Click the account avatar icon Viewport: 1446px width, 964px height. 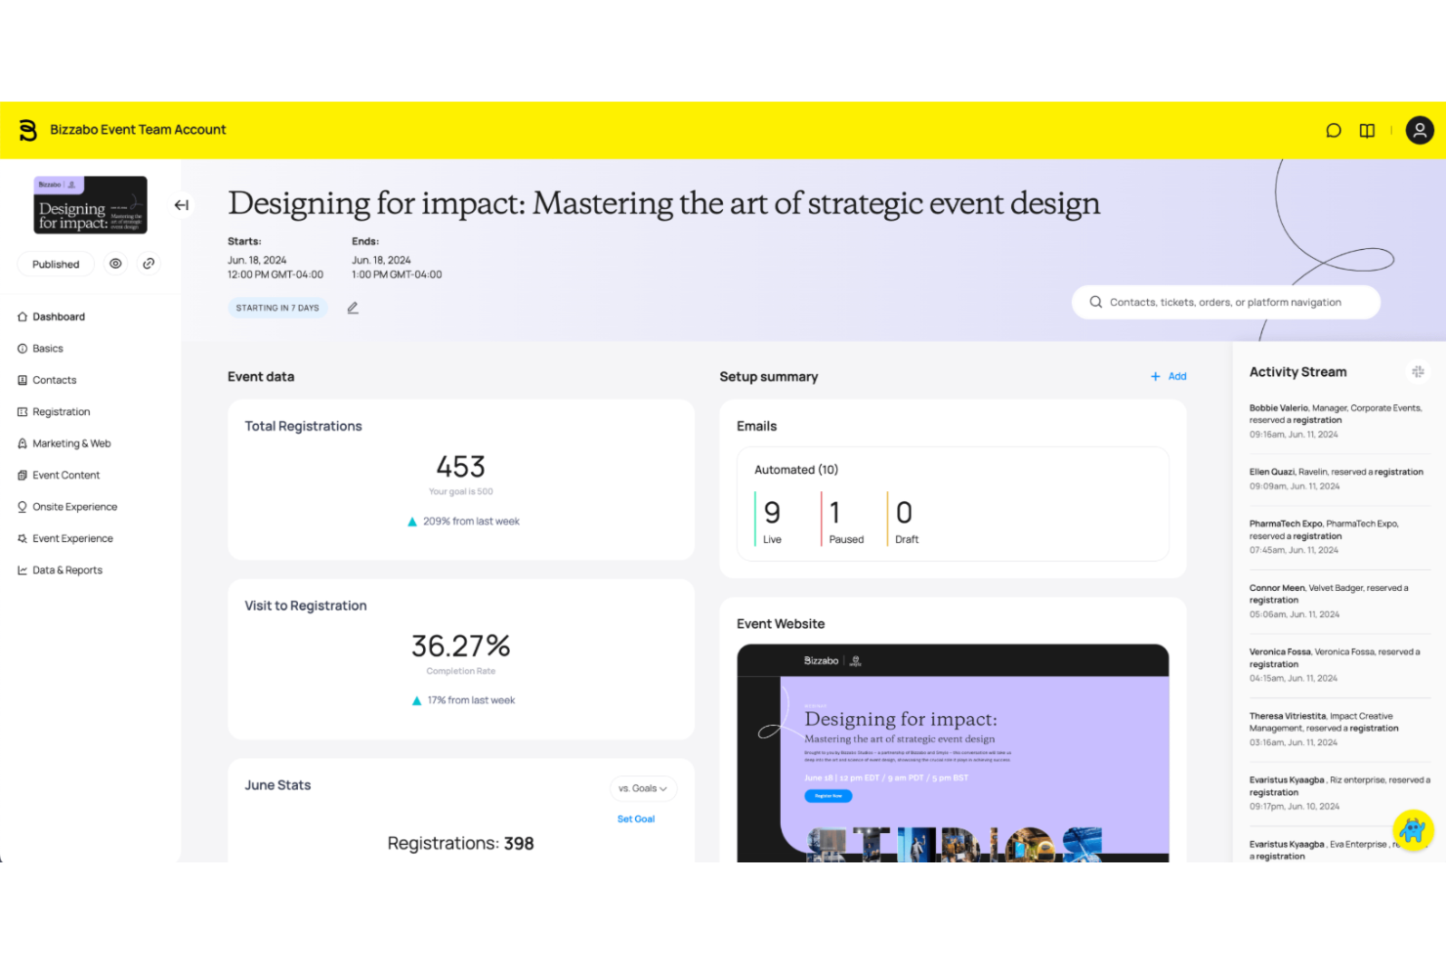click(x=1419, y=130)
